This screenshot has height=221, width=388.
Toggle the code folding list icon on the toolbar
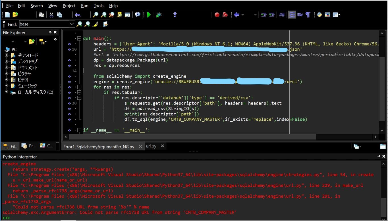click(292, 14)
